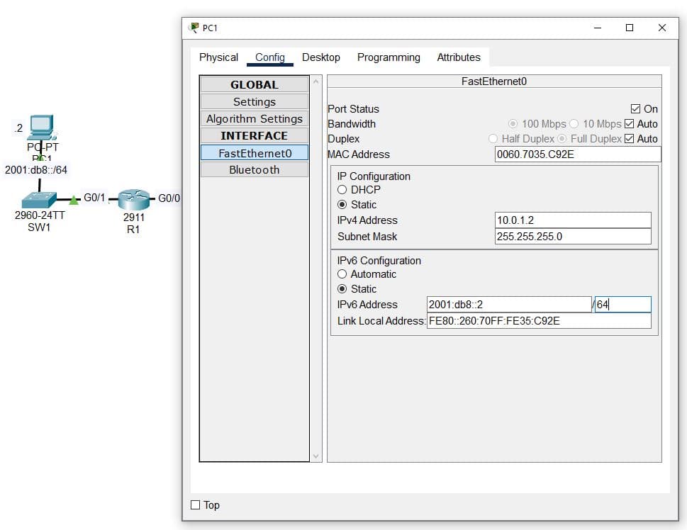Enable the Top checkbox
The height and width of the screenshot is (530, 687).
click(196, 505)
